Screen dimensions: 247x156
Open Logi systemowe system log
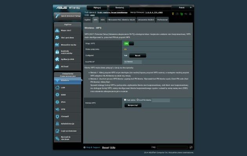point(67,131)
